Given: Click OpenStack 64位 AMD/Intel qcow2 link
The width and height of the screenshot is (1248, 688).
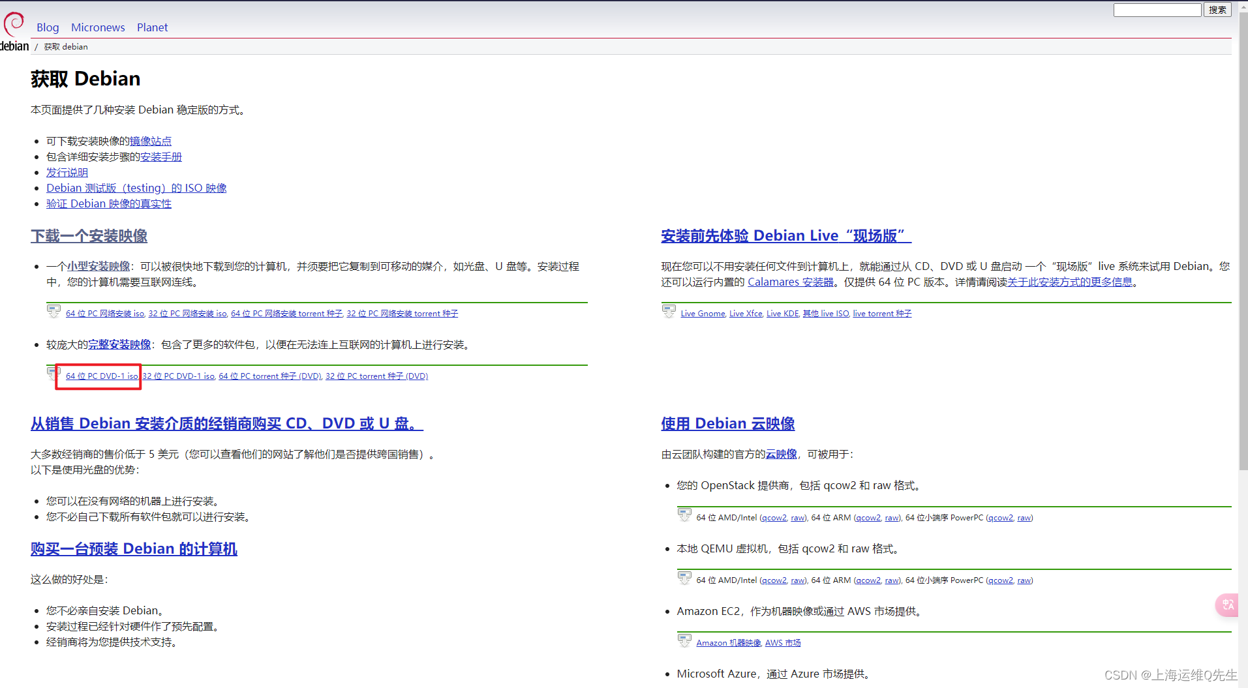Looking at the screenshot, I should [774, 518].
